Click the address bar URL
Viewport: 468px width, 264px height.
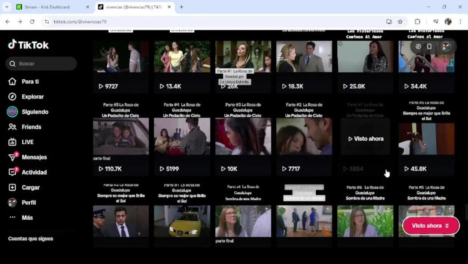[x=80, y=22]
